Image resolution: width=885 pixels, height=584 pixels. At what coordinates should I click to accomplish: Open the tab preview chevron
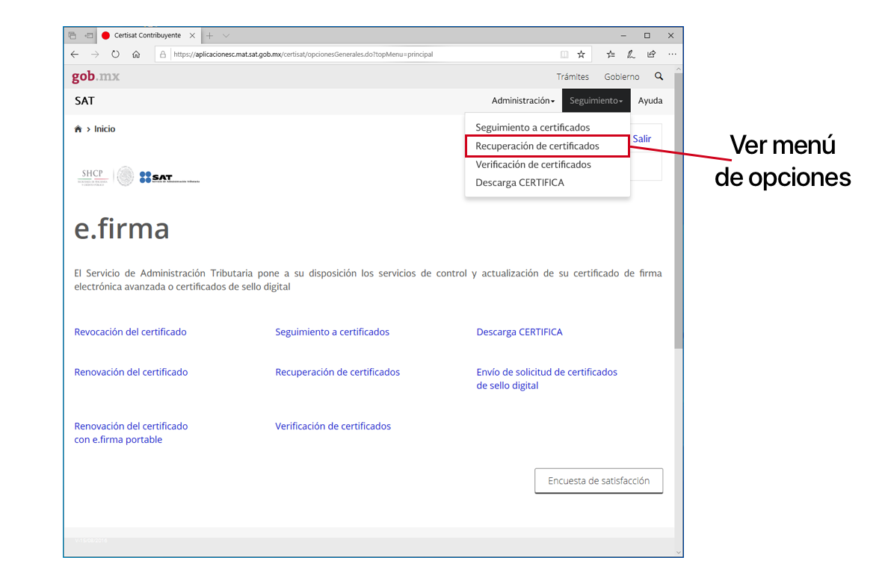(226, 36)
